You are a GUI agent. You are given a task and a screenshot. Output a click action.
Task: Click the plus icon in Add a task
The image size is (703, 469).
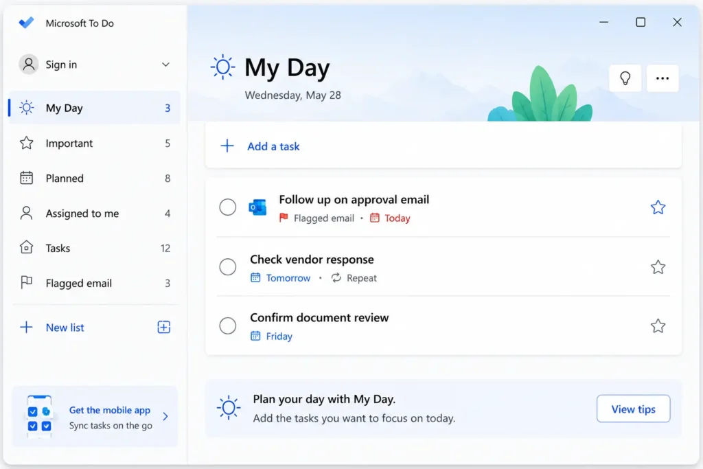pos(227,146)
